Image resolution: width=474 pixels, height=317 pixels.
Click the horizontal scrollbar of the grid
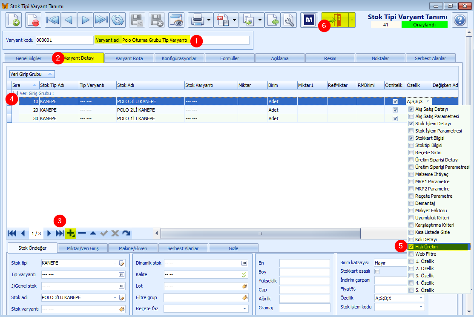click(260, 233)
